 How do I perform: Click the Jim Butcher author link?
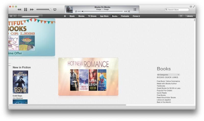coord(18,98)
